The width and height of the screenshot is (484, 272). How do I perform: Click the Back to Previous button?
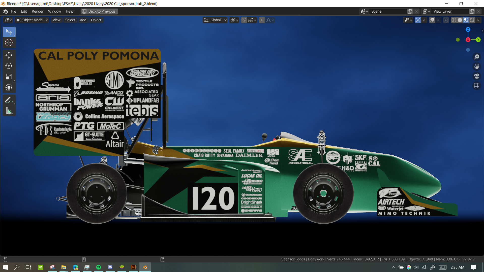coord(99,11)
